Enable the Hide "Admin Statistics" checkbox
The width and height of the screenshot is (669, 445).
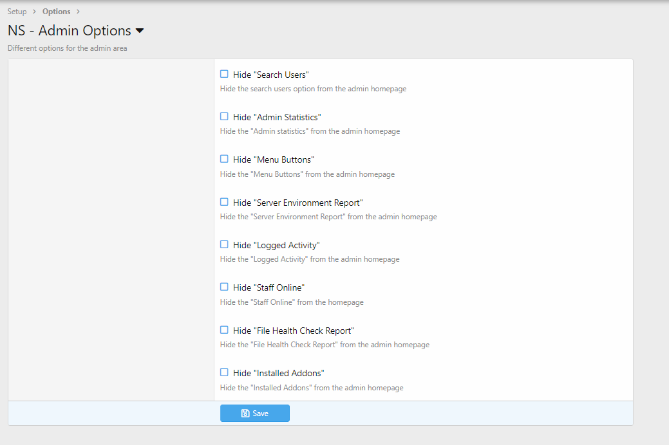(x=224, y=116)
